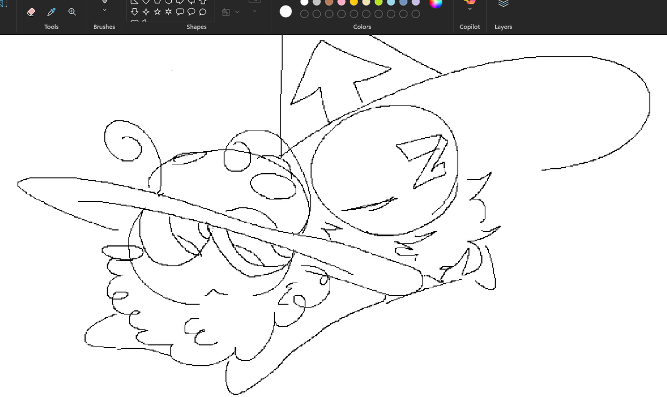The image size is (667, 397).
Task: Pick the white palette swatch
Action: (x=304, y=2)
